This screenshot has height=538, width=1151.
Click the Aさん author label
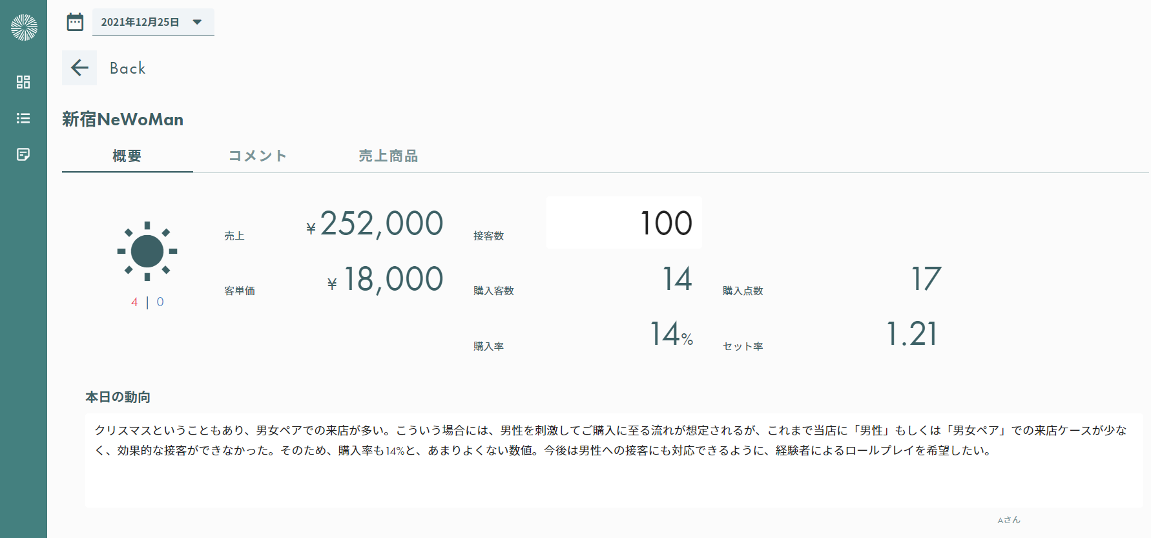[1009, 520]
